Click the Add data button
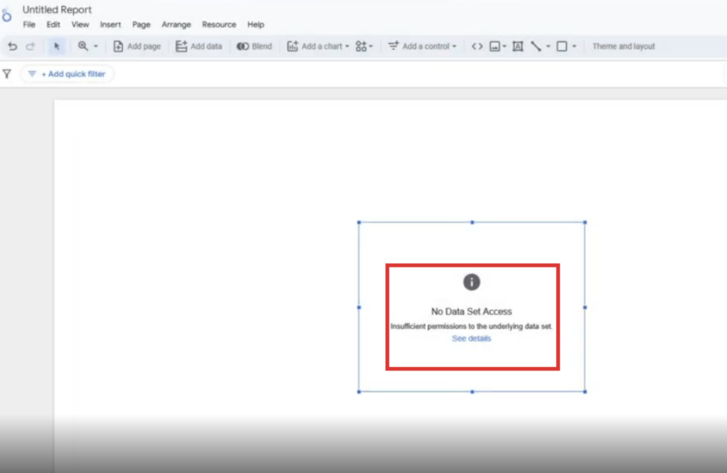727x473 pixels. click(198, 47)
